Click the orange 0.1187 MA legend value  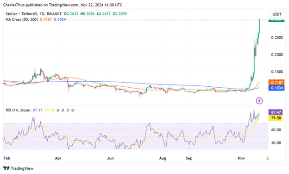tap(46, 19)
